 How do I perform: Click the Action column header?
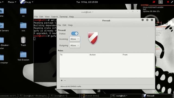(x=105, y=55)
